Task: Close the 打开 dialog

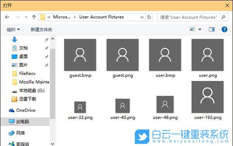Action: (x=227, y=5)
